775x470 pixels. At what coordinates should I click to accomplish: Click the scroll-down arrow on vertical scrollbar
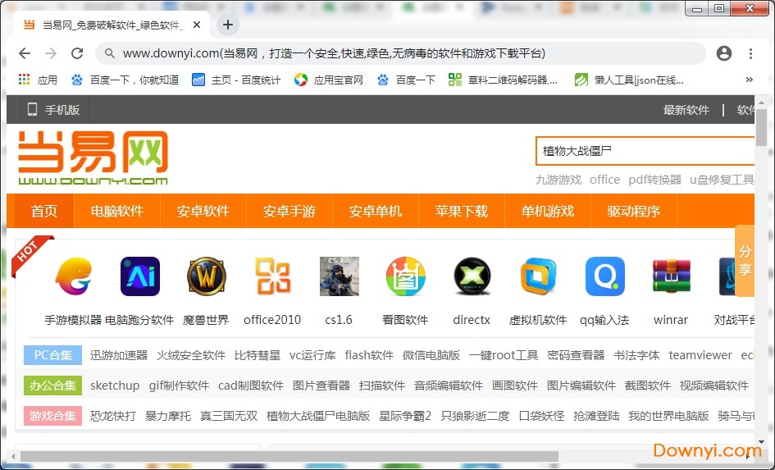(761, 442)
